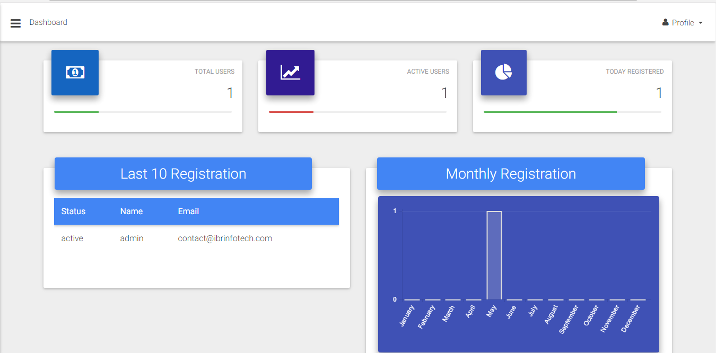Screen dimensions: 716x353
Task: Open the Profile dropdown menu
Action: coord(683,22)
